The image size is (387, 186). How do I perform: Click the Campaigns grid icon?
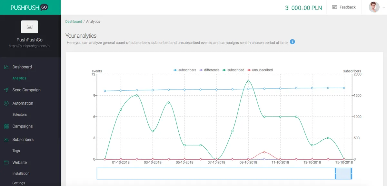pyautogui.click(x=6, y=126)
